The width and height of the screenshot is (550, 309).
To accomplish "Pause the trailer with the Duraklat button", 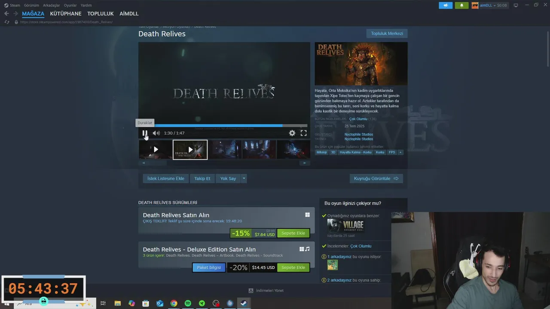I will coord(145,133).
